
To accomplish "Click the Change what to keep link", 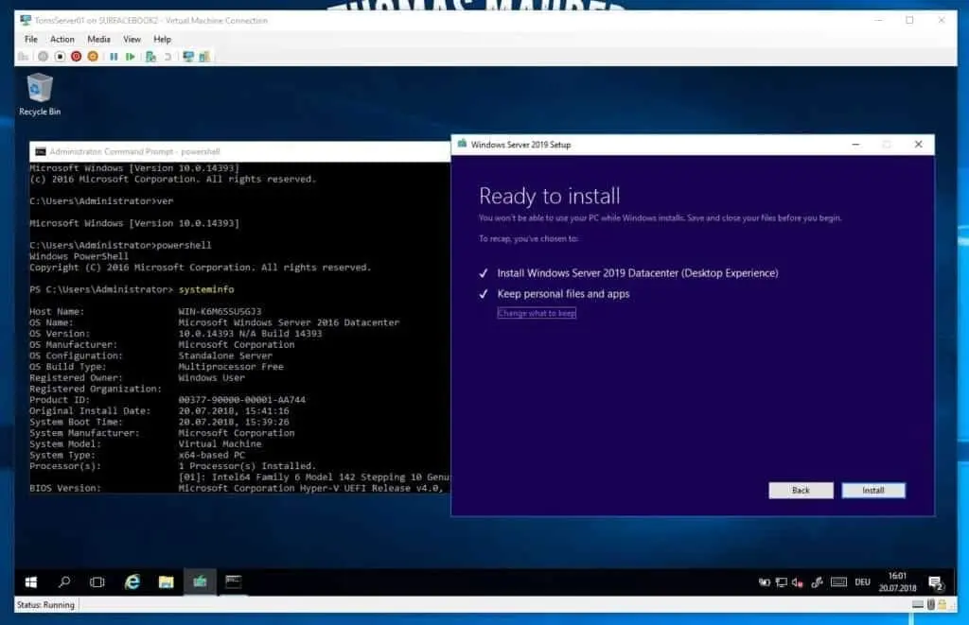I will tap(537, 313).
